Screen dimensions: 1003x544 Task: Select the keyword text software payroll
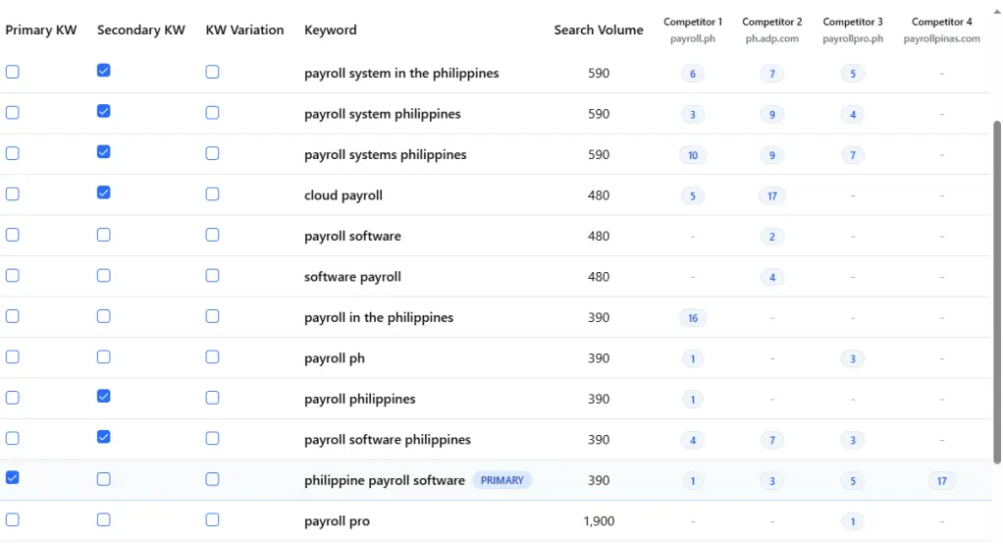point(352,277)
